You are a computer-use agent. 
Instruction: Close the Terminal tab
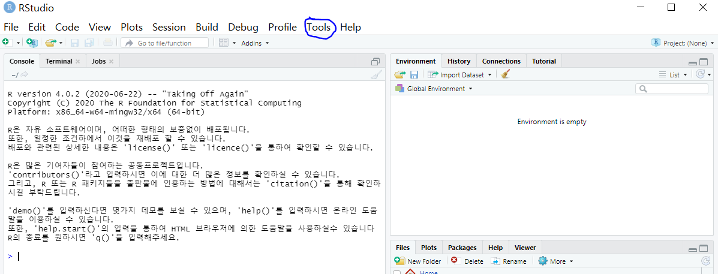coord(77,61)
